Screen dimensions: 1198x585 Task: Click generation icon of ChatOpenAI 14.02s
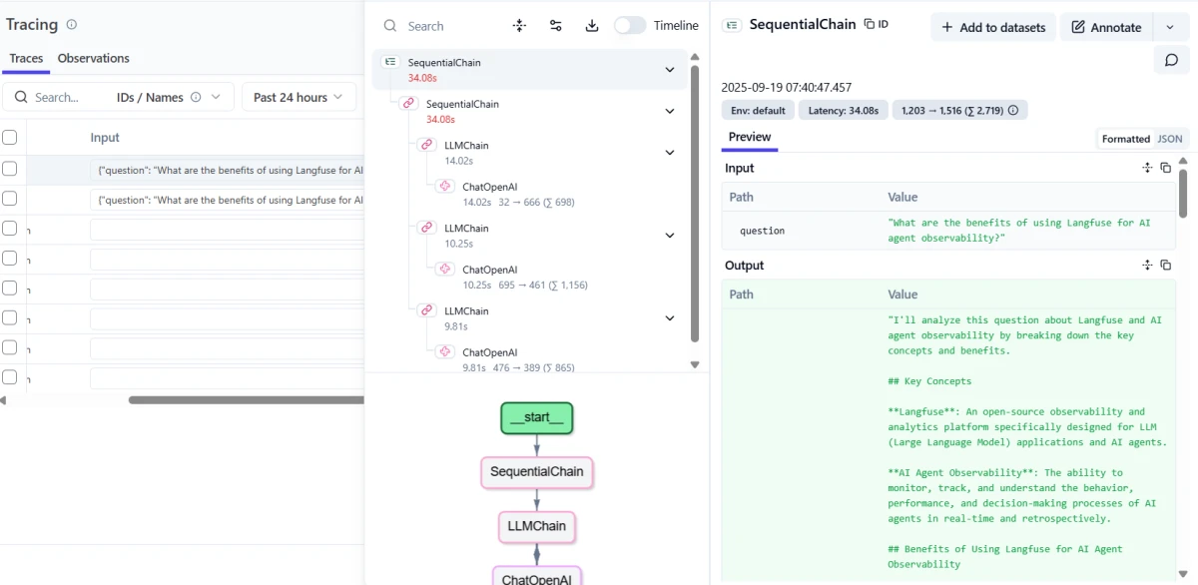pyautogui.click(x=445, y=187)
